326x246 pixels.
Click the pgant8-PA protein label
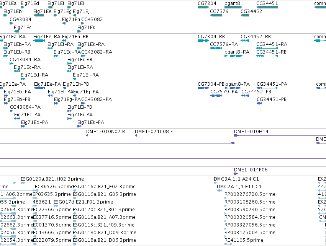(238, 84)
